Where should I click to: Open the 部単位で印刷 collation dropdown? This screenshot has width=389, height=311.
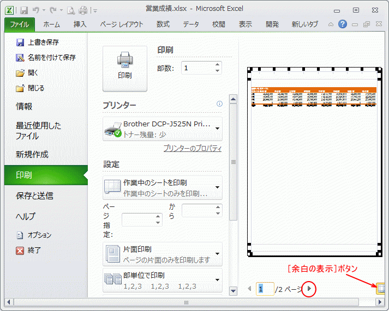pyautogui.click(x=163, y=280)
